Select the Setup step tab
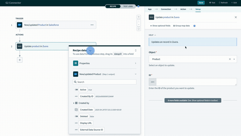This screenshot has width=241, height=136. pos(198,9)
